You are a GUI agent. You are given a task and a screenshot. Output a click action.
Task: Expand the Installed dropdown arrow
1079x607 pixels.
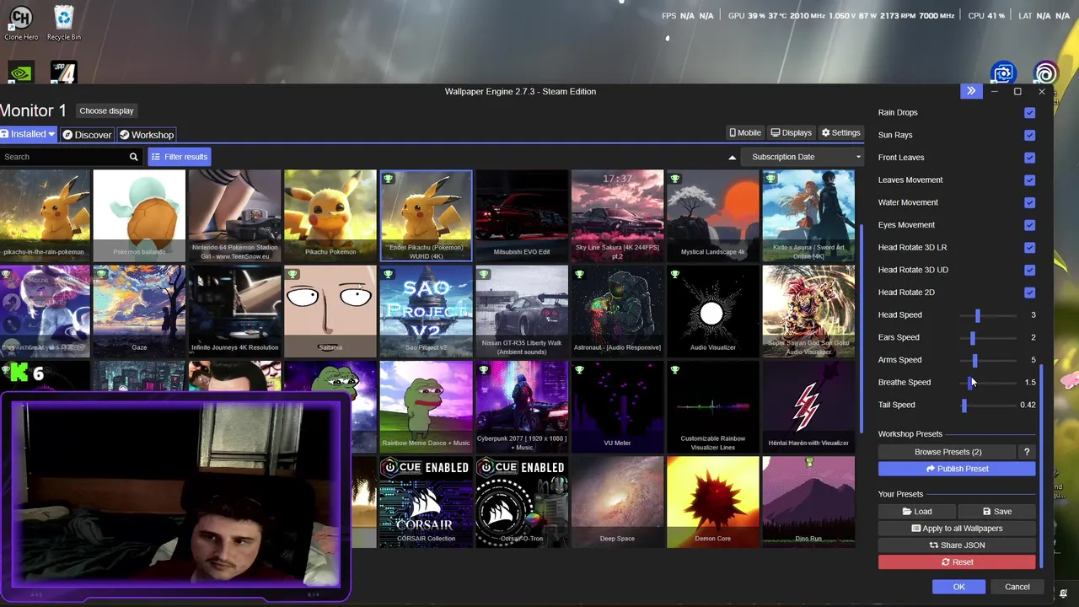coord(51,134)
